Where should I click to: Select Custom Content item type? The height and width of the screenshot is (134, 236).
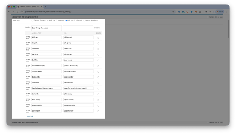(32, 21)
